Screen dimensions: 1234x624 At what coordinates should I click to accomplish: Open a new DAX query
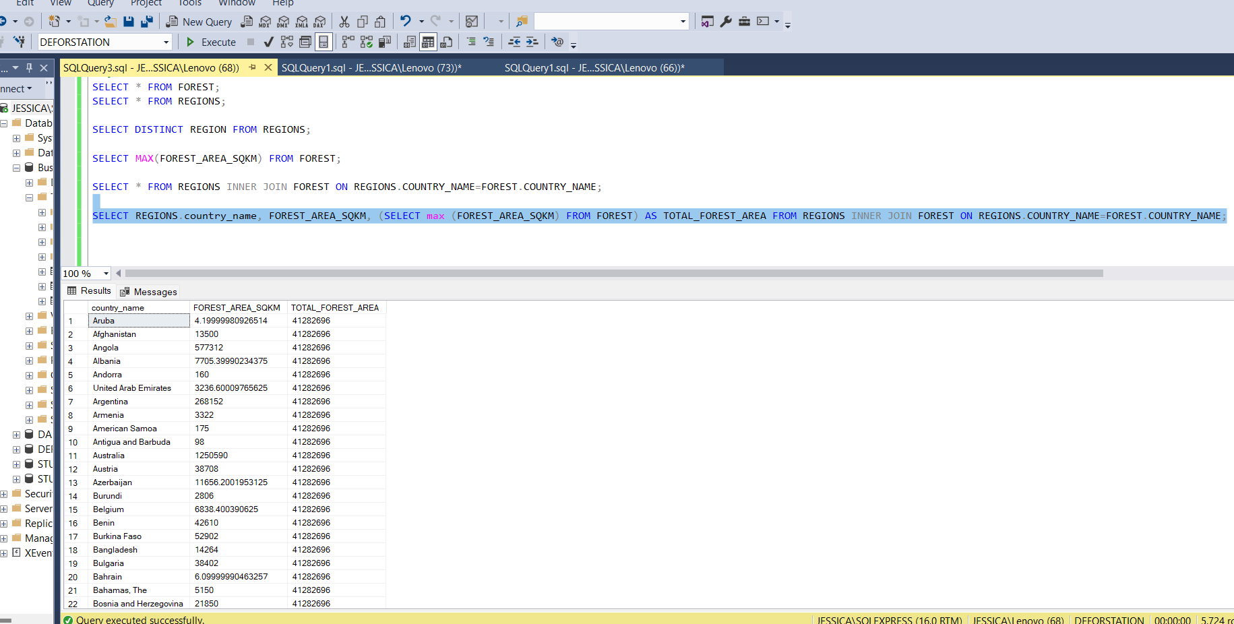[320, 21]
